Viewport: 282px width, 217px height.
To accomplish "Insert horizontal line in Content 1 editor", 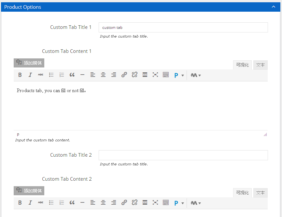I will 82,75.
